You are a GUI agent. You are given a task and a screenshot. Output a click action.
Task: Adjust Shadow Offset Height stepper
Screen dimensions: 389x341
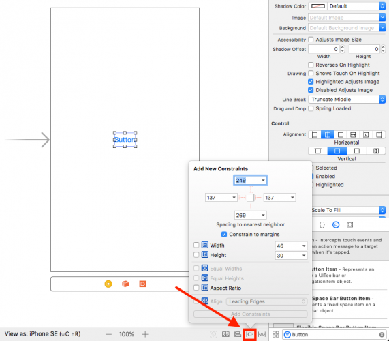click(384, 49)
